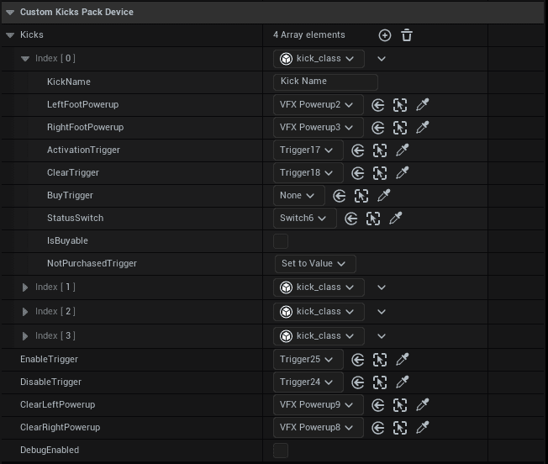Image resolution: width=548 pixels, height=464 pixels.
Task: Open the VFX Powerup8 dropdown
Action: click(x=318, y=428)
